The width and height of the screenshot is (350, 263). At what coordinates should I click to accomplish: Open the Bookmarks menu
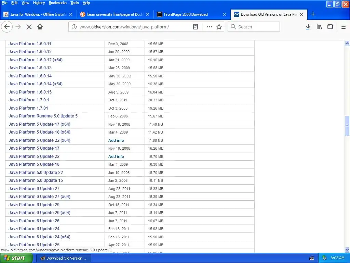click(x=57, y=3)
